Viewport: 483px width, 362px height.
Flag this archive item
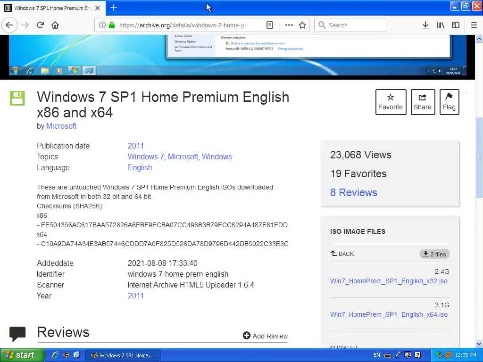pos(449,102)
